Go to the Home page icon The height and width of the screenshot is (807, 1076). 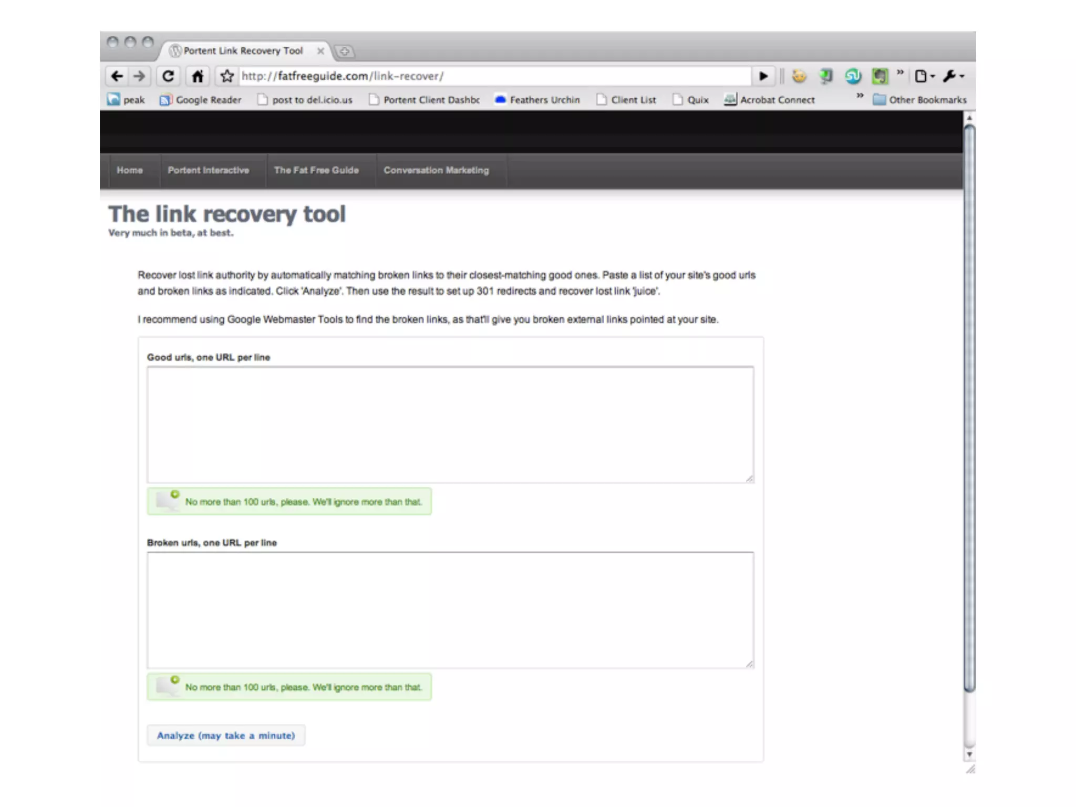coord(198,77)
